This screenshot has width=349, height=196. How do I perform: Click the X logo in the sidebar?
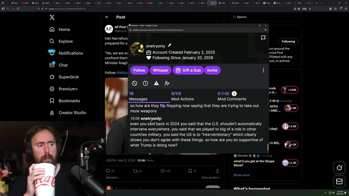[x=52, y=17]
